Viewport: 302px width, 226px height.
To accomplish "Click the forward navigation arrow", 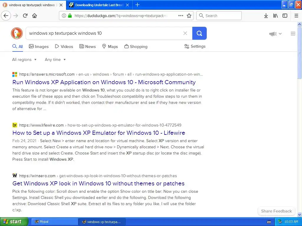I will [16, 16].
